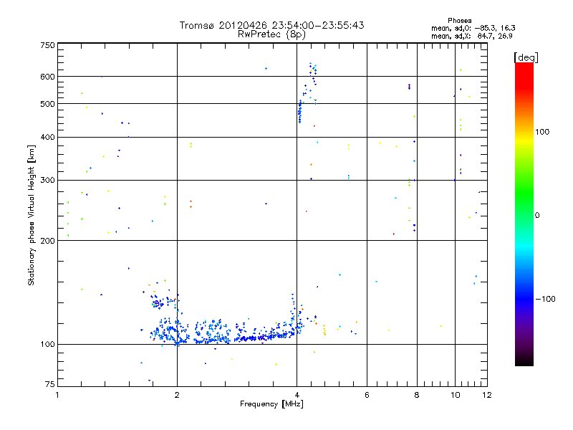The height and width of the screenshot is (430, 573).
Task: Click the colorbar label "-100"
Action: pyautogui.click(x=545, y=299)
